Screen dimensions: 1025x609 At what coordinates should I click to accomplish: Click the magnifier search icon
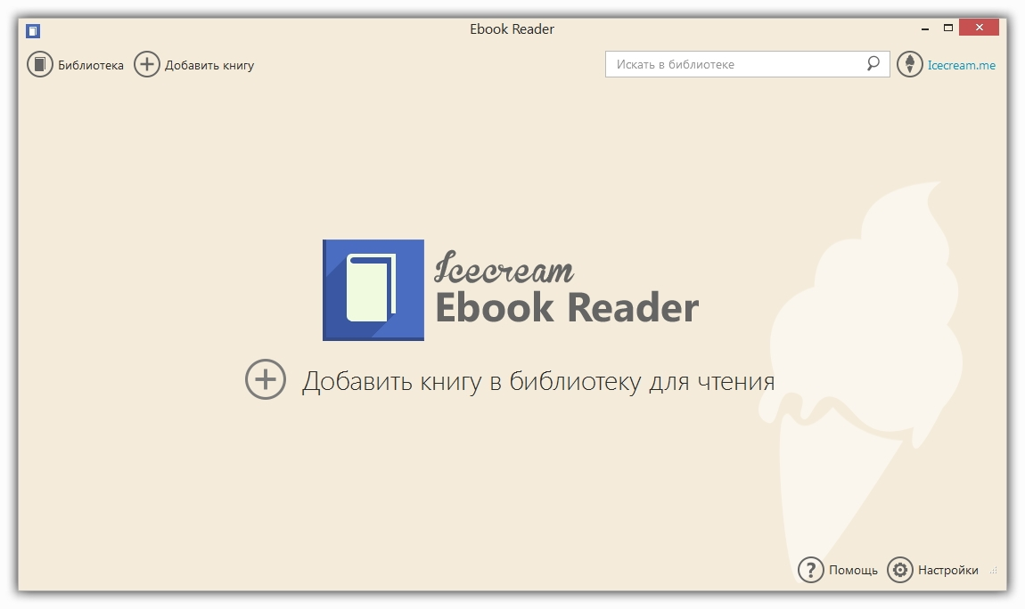pyautogui.click(x=873, y=63)
